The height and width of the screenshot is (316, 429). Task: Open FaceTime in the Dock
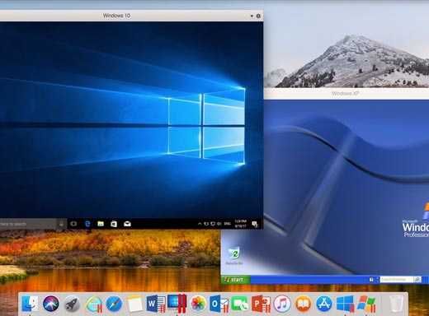click(239, 304)
